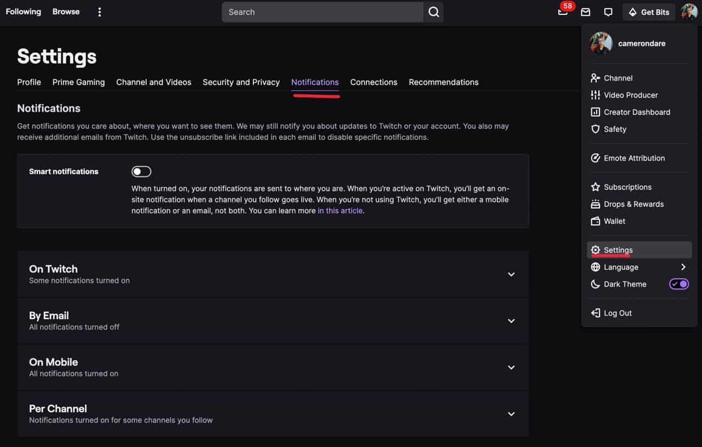Image resolution: width=702 pixels, height=447 pixels.
Task: Click the Get Bits gem icon
Action: click(x=633, y=12)
